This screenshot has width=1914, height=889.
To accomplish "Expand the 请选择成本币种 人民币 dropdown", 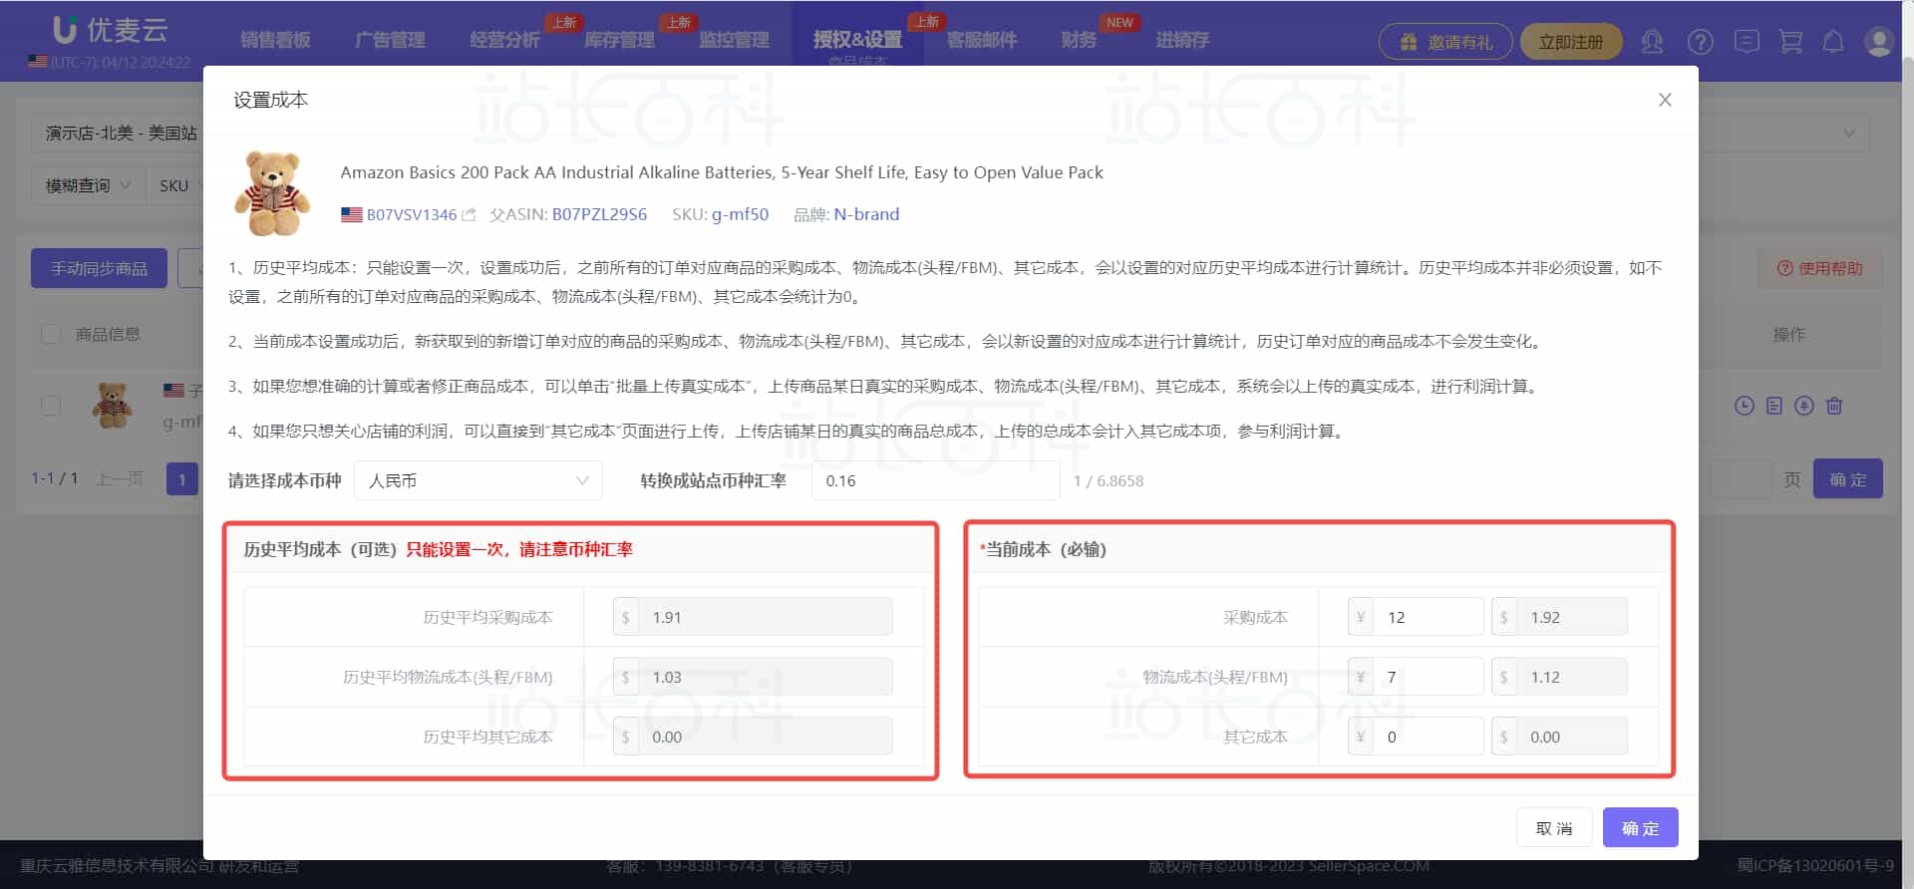I will click(x=478, y=480).
